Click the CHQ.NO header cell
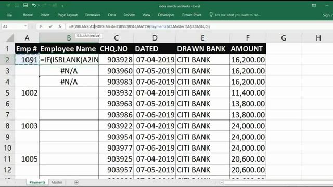333x187 pixels. tap(116, 49)
